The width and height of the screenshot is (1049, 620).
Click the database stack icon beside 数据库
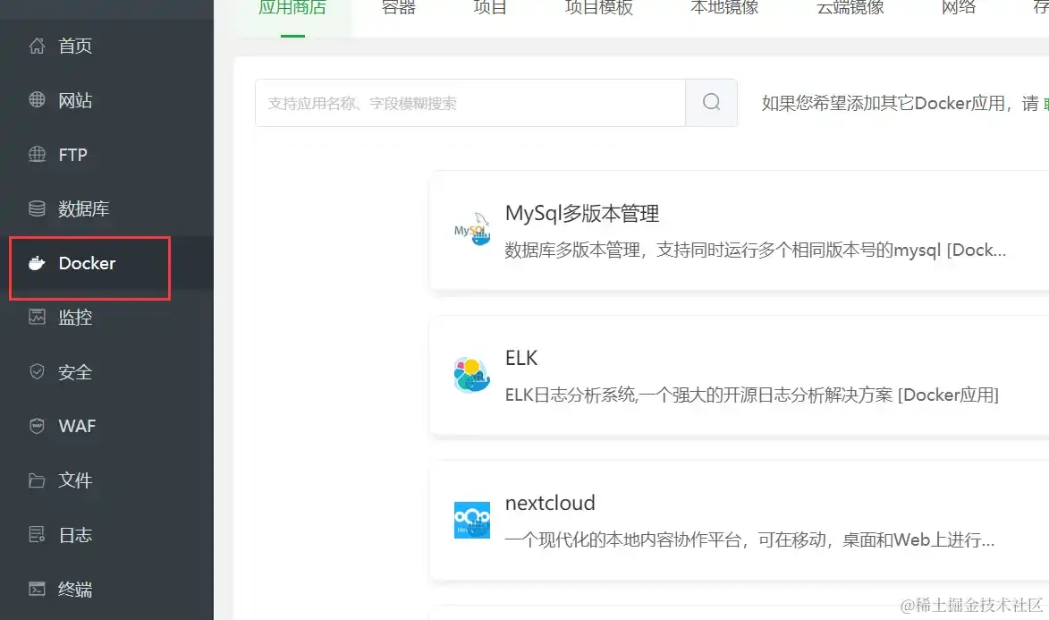point(37,208)
